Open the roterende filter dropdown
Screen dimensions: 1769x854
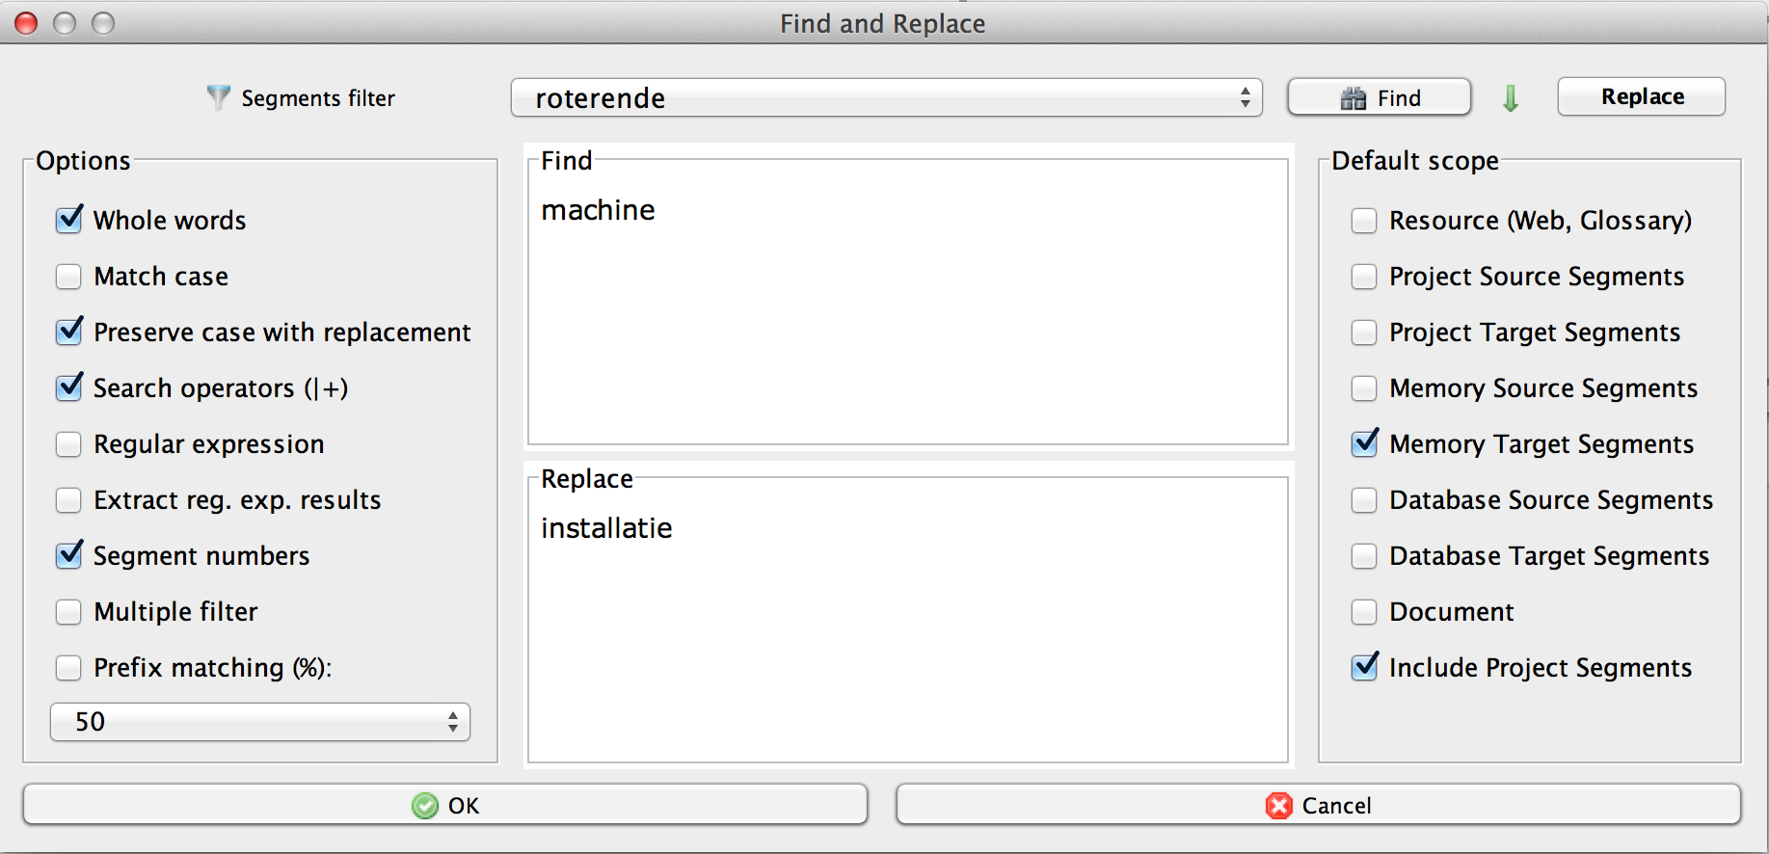tap(886, 98)
